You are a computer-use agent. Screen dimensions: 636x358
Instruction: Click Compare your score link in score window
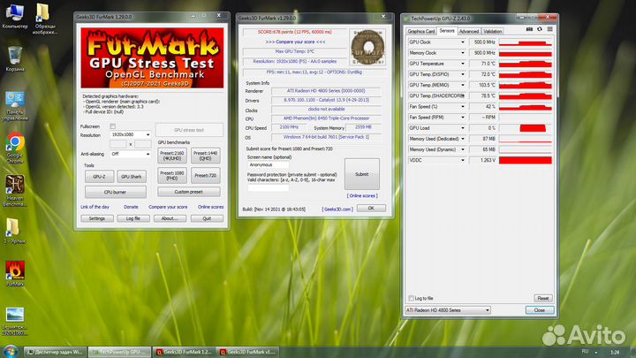point(295,42)
